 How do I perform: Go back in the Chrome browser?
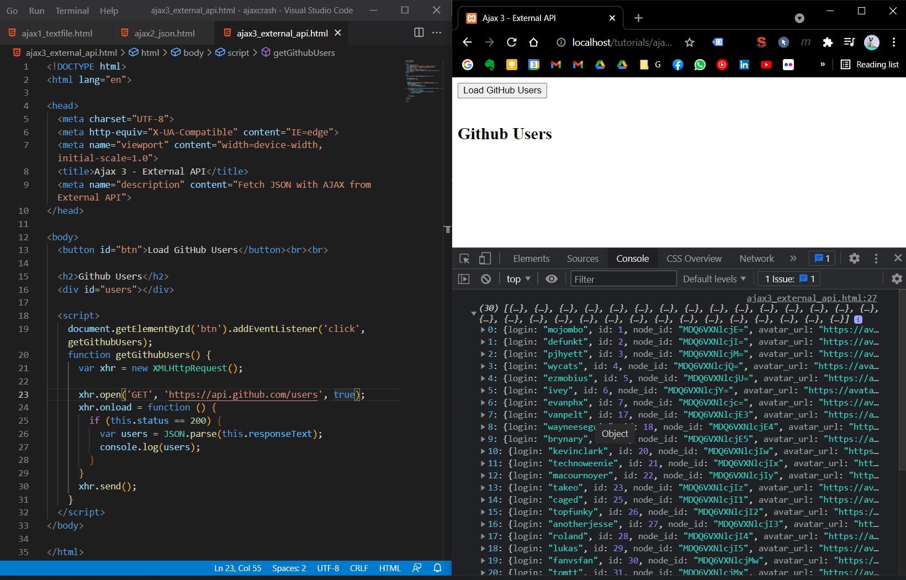[467, 42]
